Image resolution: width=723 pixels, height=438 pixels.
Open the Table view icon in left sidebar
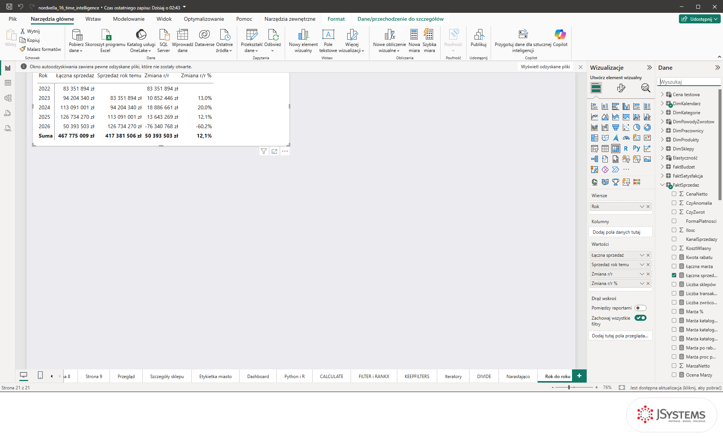pos(8,83)
